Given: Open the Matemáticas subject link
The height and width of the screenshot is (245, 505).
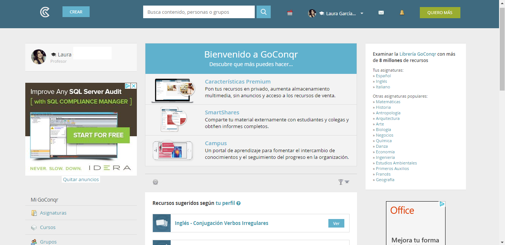Looking at the screenshot, I should pyautogui.click(x=387, y=101).
